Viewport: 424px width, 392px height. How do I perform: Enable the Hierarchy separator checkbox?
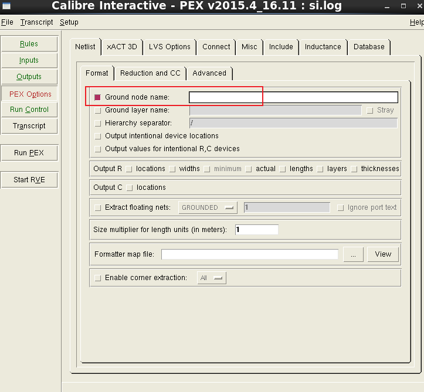97,123
